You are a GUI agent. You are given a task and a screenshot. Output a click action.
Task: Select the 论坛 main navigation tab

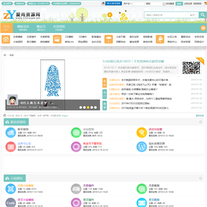(x=6, y=28)
